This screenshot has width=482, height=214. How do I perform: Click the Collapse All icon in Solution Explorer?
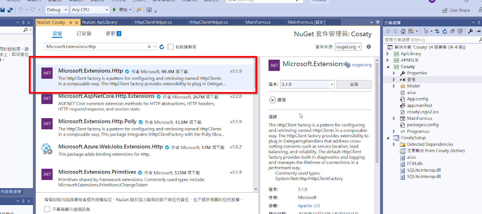click(452, 31)
